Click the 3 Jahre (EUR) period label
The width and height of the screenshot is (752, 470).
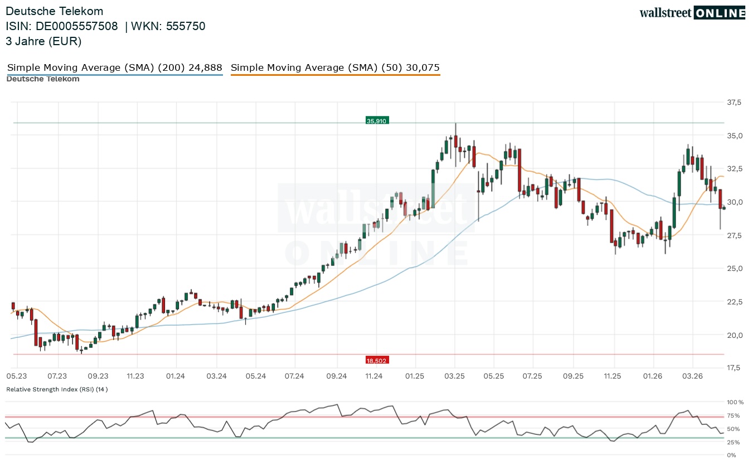tap(43, 41)
